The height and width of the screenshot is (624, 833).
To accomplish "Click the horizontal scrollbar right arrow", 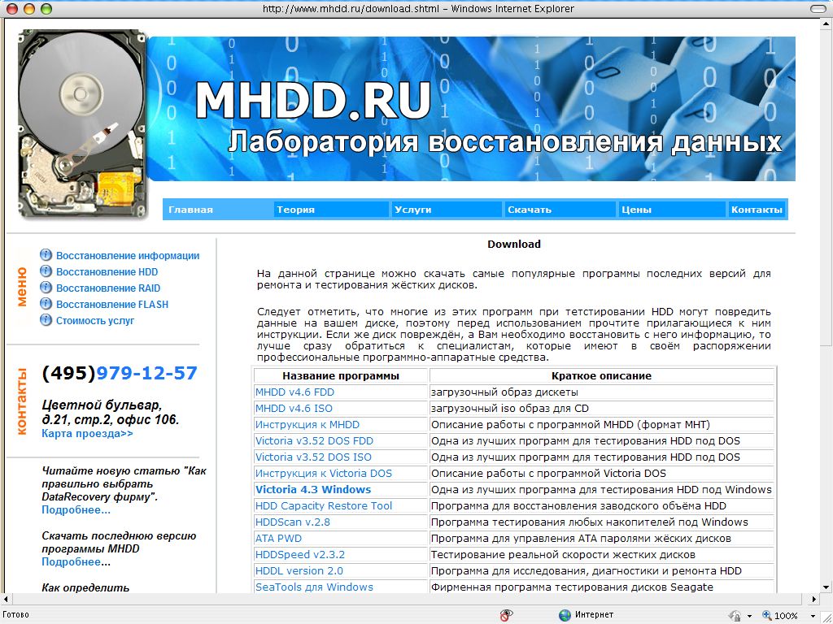I will (x=813, y=599).
